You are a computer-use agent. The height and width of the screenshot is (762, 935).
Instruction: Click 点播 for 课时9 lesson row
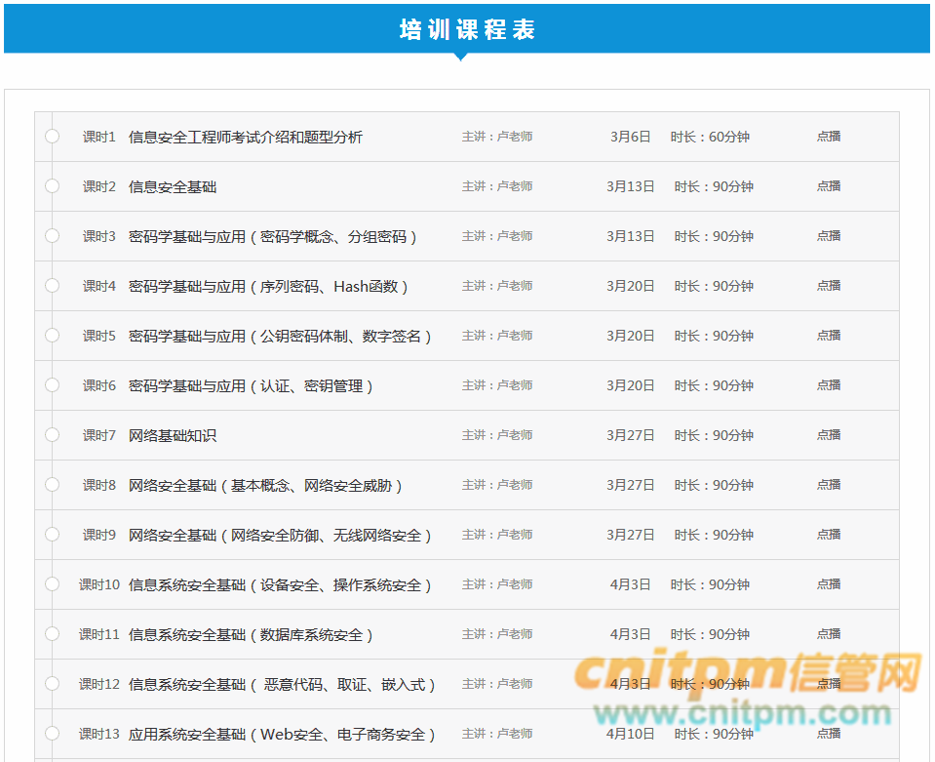click(x=828, y=535)
